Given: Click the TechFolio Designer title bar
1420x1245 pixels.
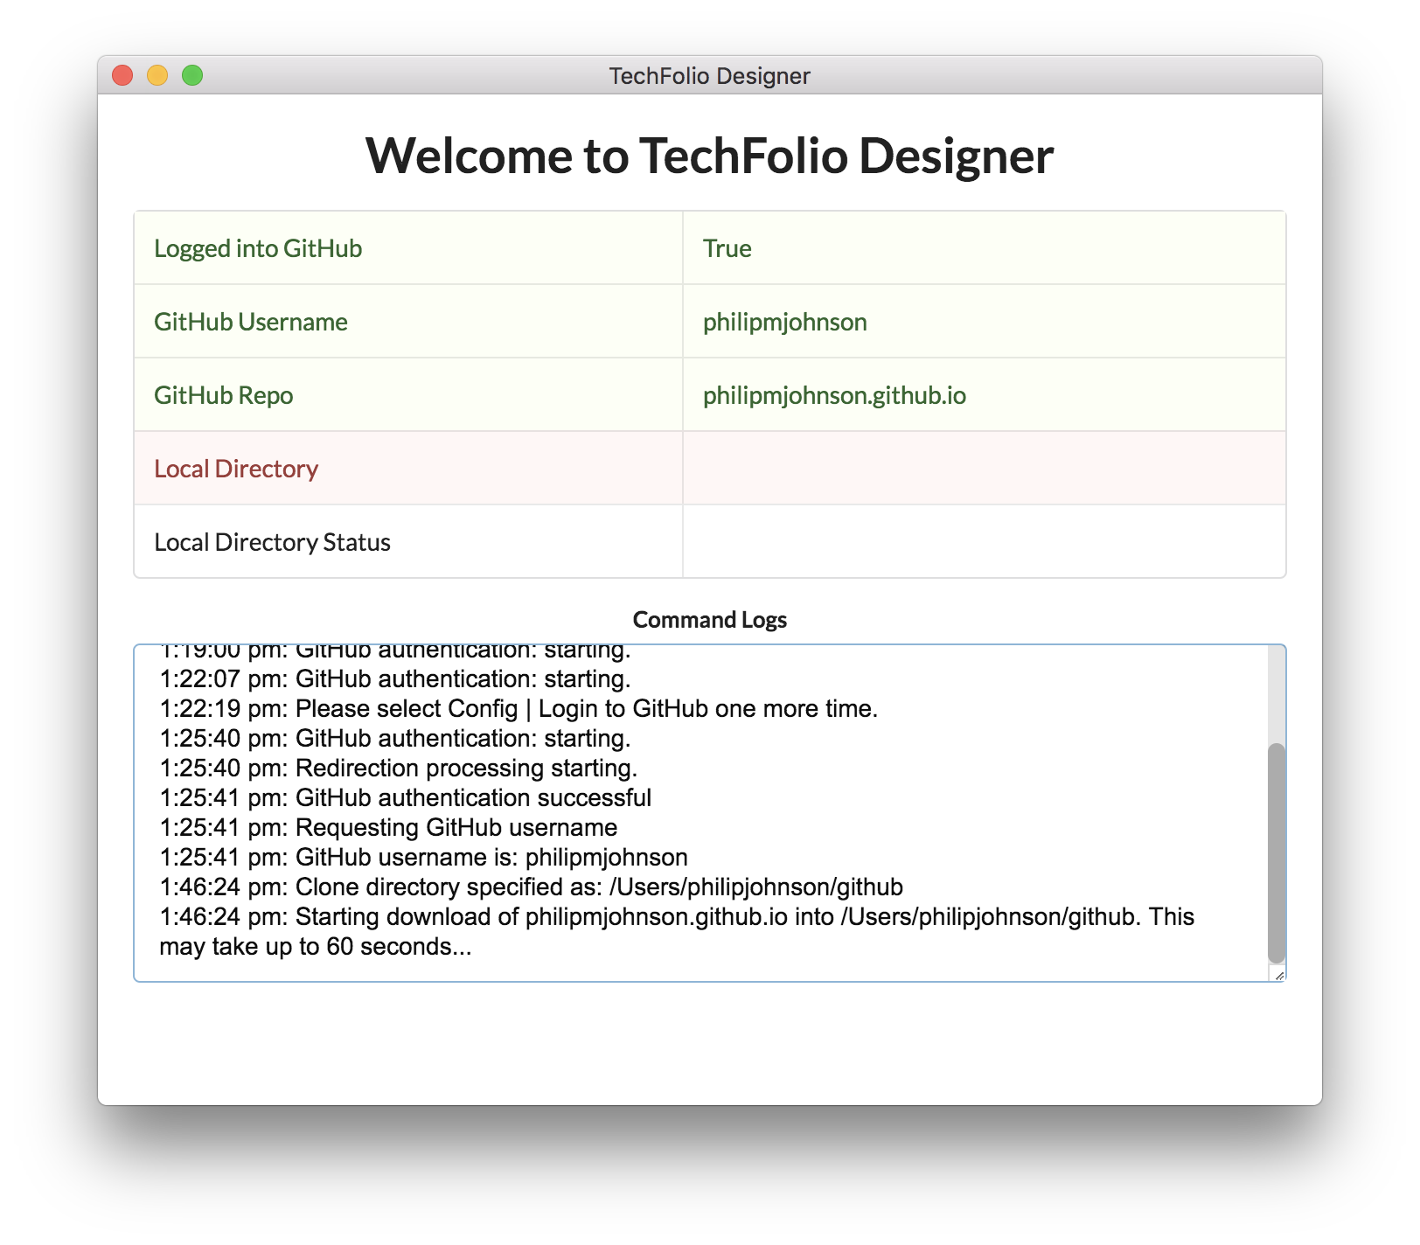Looking at the screenshot, I should [x=709, y=75].
